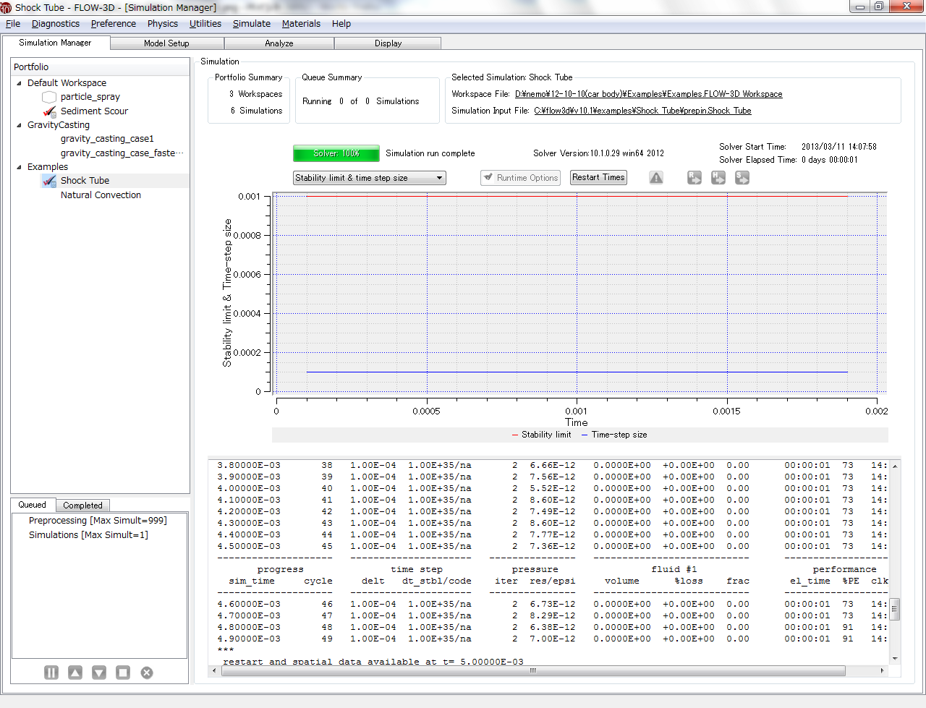The image size is (926, 708).
Task: Open the Materials menu
Action: [x=301, y=24]
